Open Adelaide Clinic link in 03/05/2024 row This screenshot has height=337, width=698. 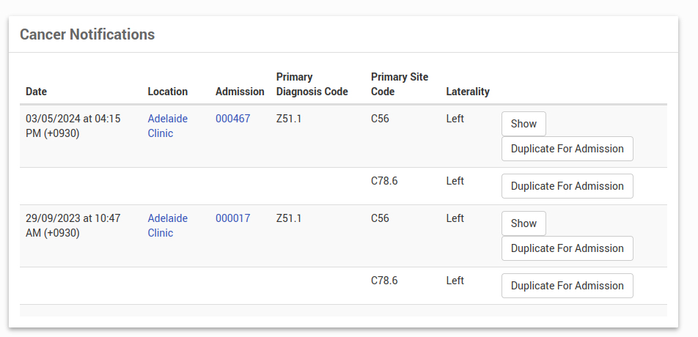[167, 126]
